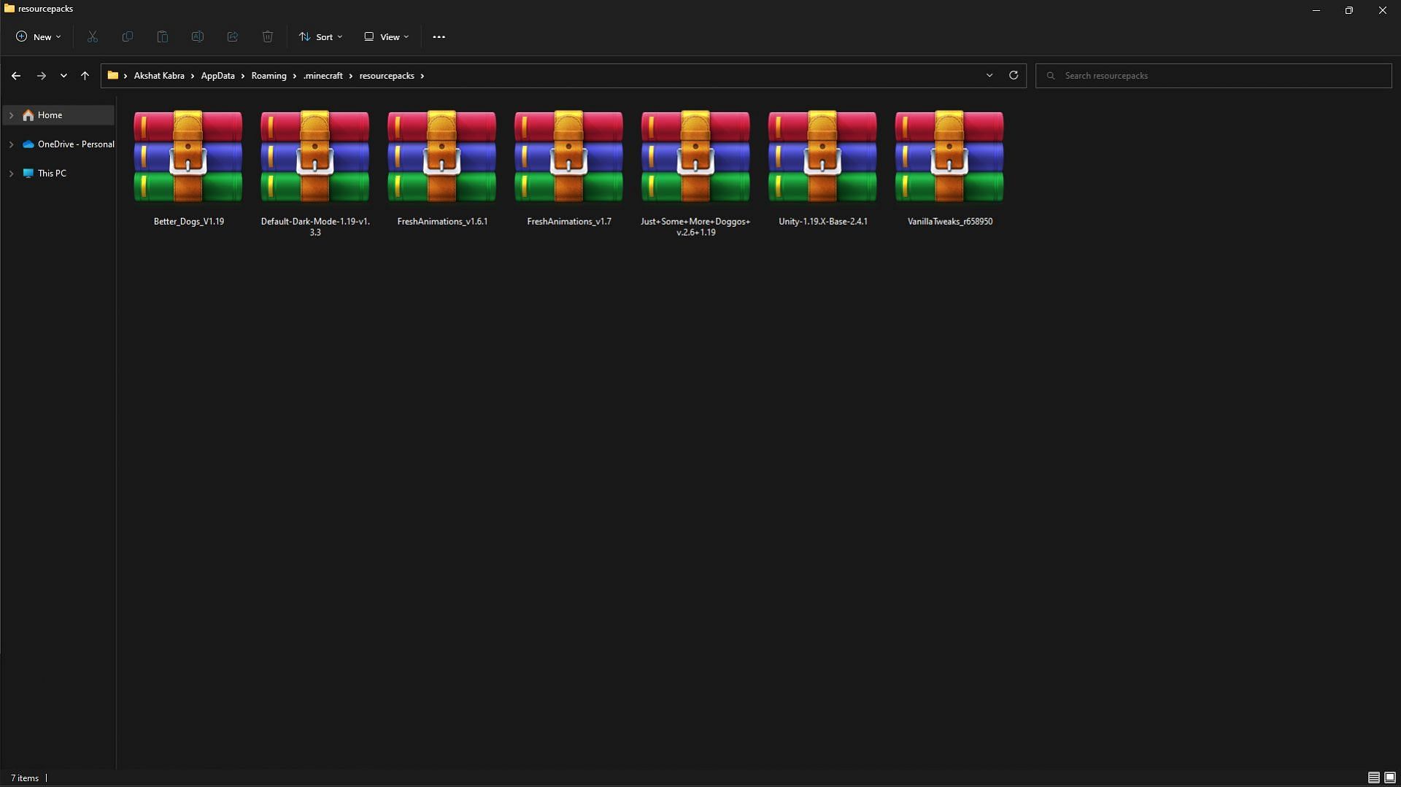Open the View dropdown menu
1401x787 pixels.
click(387, 36)
